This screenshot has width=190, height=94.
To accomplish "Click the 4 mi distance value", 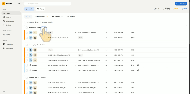I will coord(106,60).
